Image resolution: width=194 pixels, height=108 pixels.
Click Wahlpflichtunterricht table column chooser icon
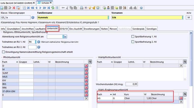click(x=185, y=62)
